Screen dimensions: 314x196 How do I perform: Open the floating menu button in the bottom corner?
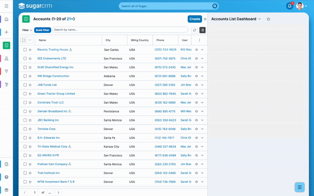(299, 187)
